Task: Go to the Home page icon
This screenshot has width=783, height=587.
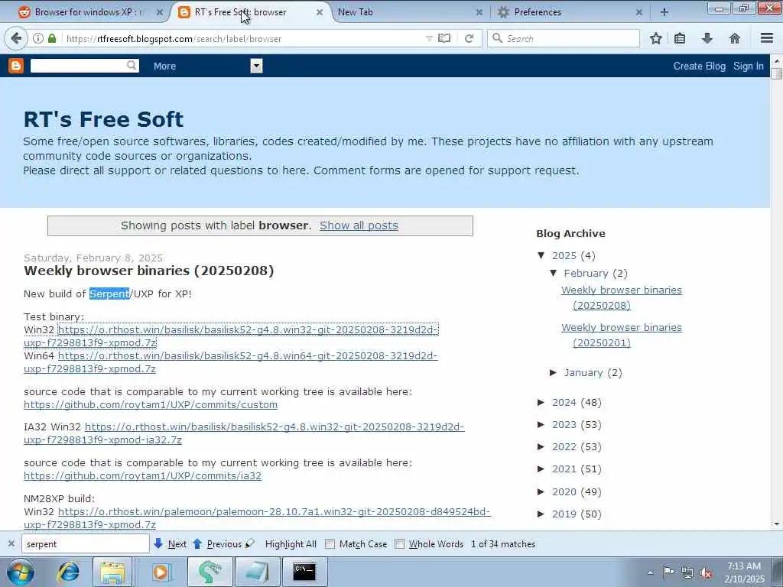Action: pos(735,38)
